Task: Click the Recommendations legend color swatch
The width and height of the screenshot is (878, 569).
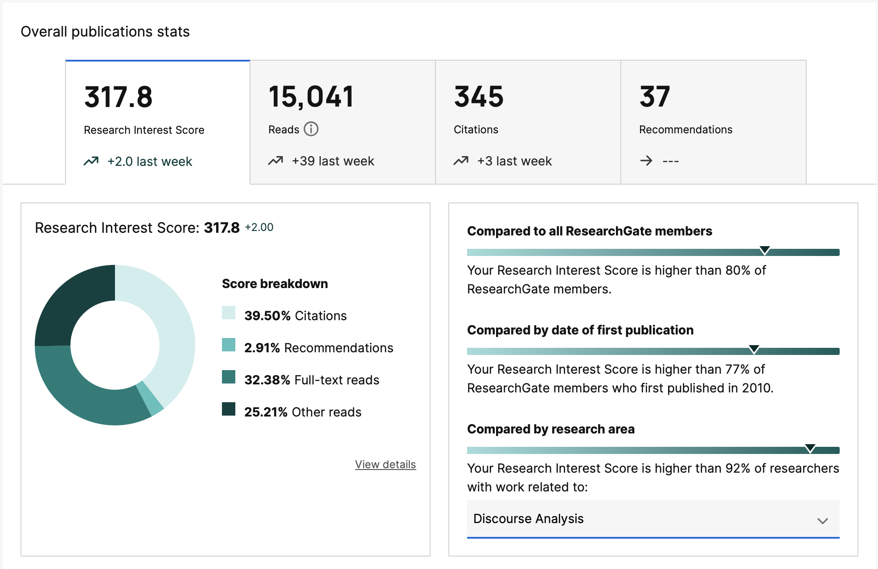Action: (229, 345)
